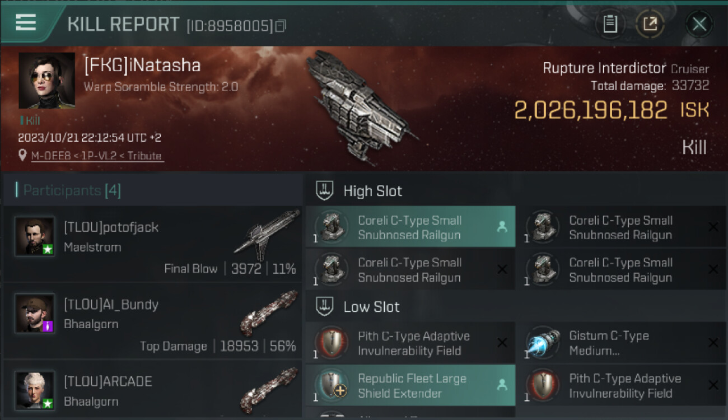Click ARCADE's character portrait
This screenshot has height=420, width=728.
click(35, 390)
